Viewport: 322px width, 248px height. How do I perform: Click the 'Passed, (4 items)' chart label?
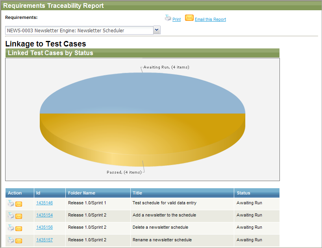point(124,172)
